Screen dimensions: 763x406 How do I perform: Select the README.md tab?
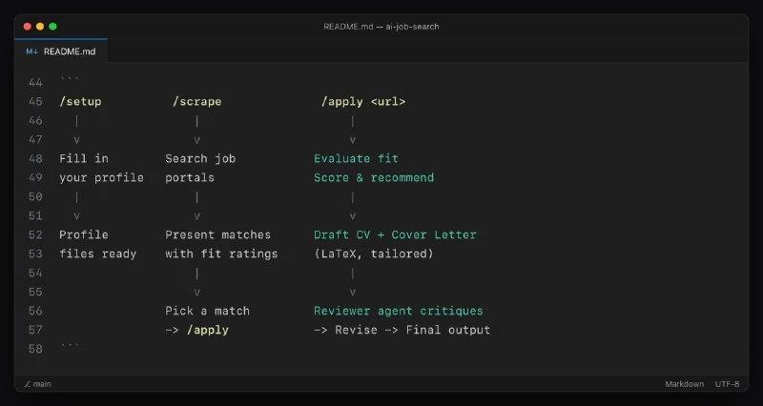pos(61,51)
